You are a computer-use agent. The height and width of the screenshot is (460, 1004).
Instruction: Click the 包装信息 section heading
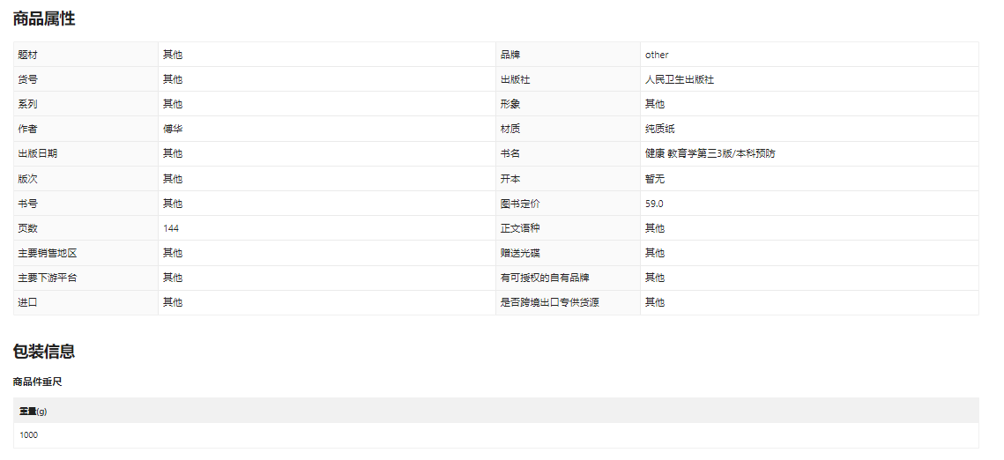44,352
